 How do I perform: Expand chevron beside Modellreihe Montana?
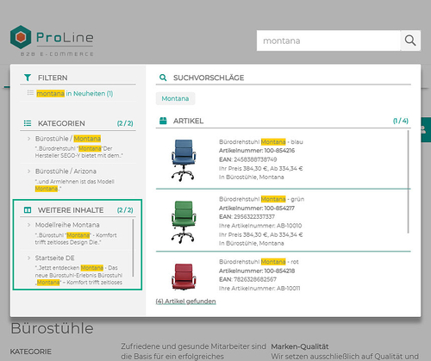click(28, 225)
